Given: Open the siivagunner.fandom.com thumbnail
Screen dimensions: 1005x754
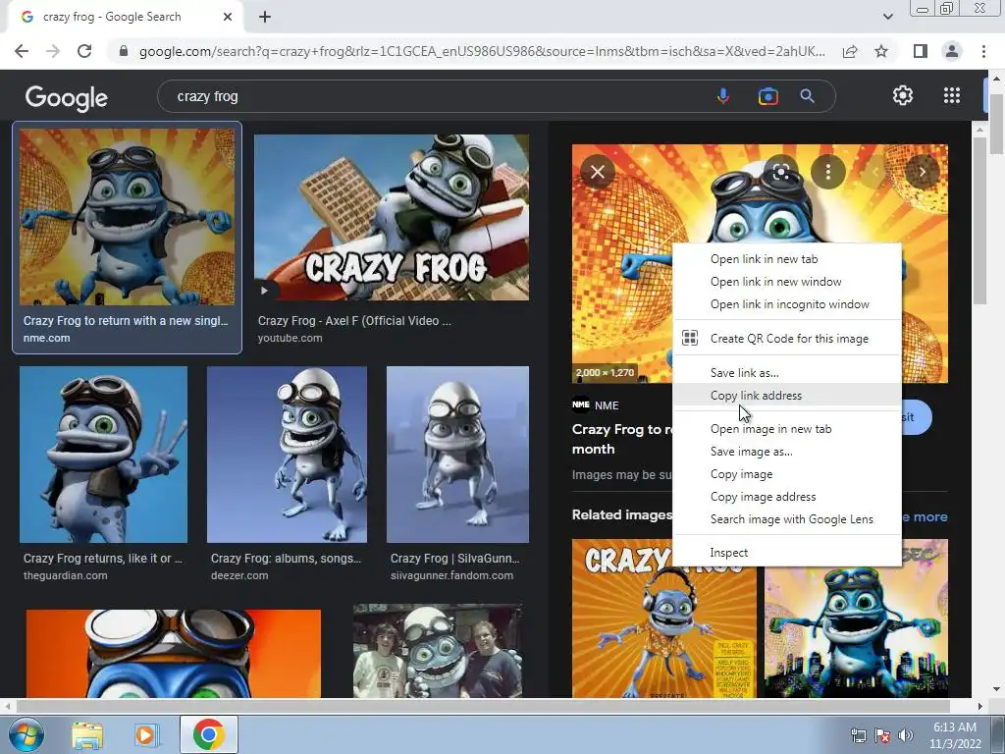Looking at the screenshot, I should click(457, 455).
